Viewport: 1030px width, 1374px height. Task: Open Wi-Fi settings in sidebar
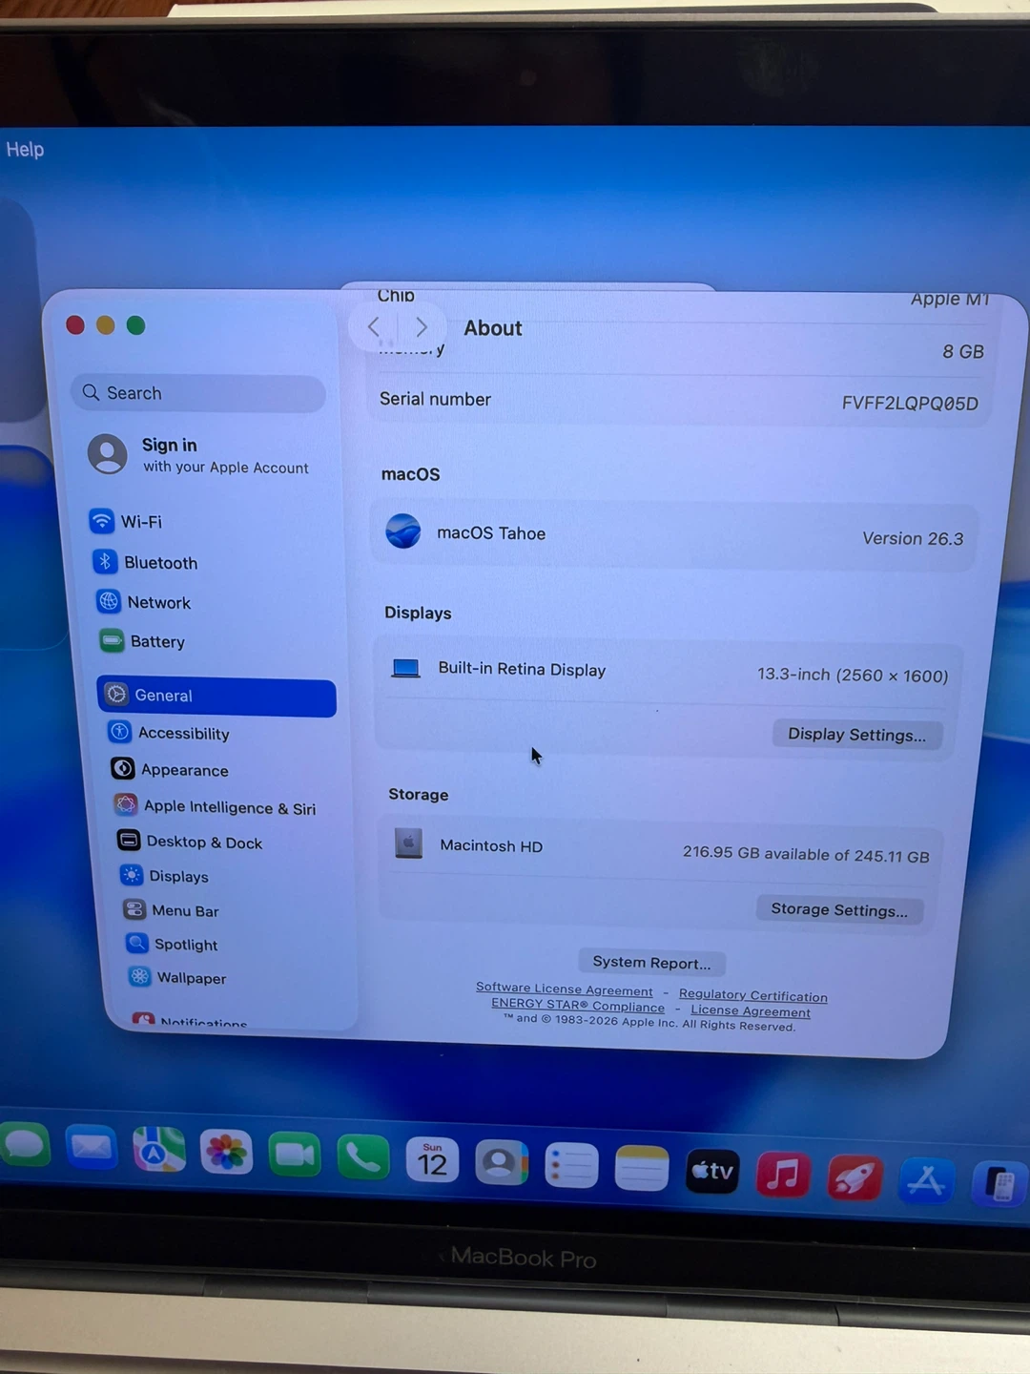126,522
